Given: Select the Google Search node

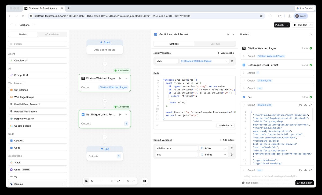Looking at the screenshot, I should point(38,126).
